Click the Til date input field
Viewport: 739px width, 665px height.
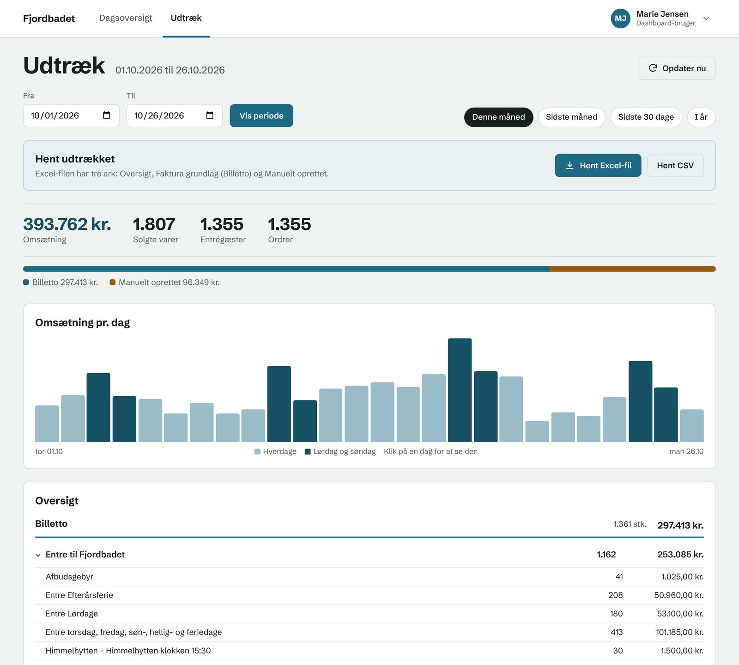(175, 116)
